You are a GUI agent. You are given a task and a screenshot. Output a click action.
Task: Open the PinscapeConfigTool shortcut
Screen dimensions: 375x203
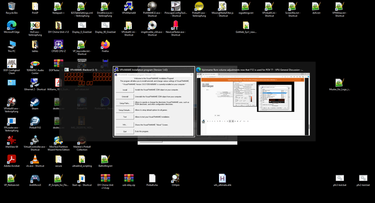(x=175, y=6)
